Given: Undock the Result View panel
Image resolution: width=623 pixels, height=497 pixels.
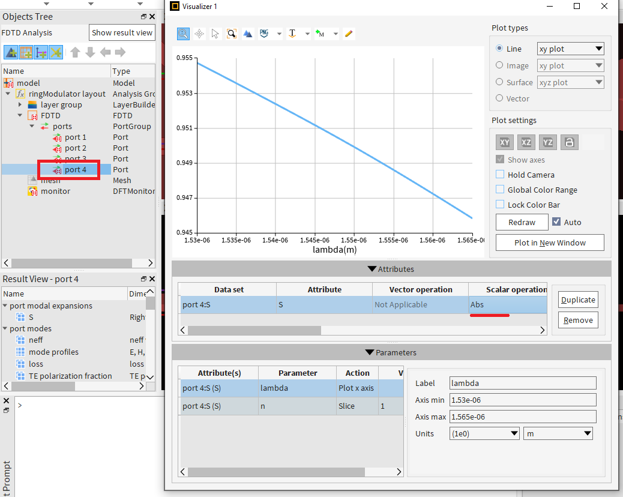Looking at the screenshot, I should [143, 279].
